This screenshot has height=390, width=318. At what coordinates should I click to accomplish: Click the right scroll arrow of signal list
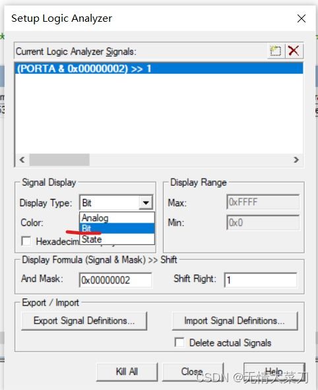[296, 159]
